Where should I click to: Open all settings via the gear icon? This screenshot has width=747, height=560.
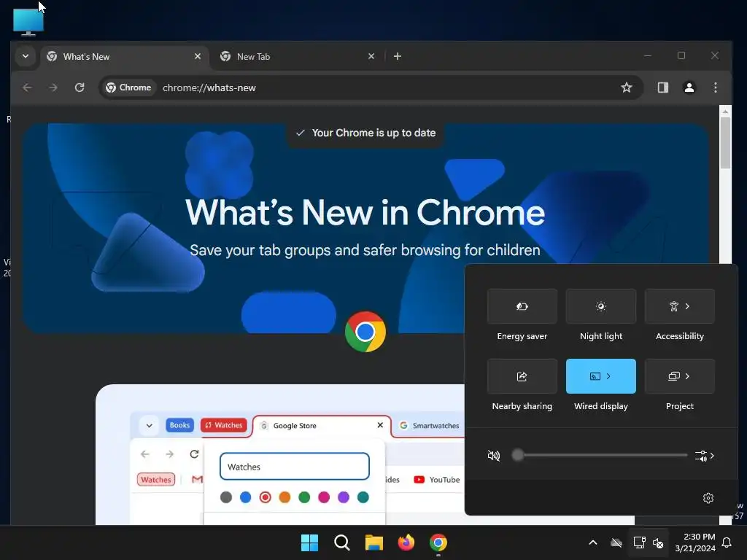tap(708, 497)
